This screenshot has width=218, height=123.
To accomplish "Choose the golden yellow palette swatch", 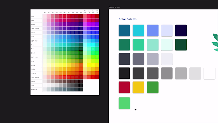I will 138,87.
